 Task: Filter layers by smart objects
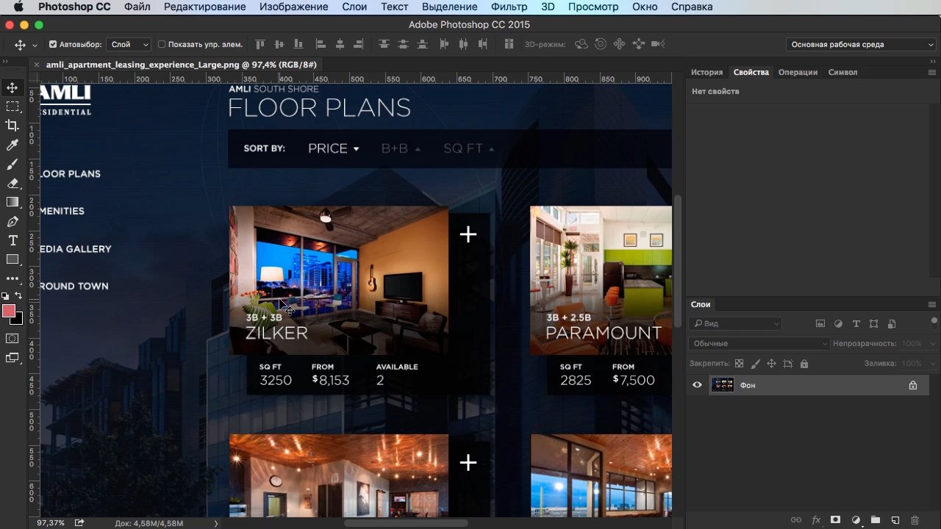click(892, 323)
